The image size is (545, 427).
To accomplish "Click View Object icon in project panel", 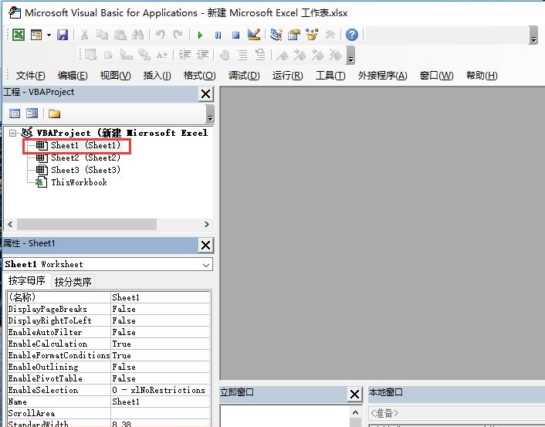I will [x=32, y=114].
